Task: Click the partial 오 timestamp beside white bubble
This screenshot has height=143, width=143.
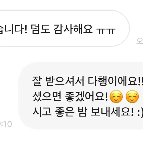Action: click(x=140, y=41)
